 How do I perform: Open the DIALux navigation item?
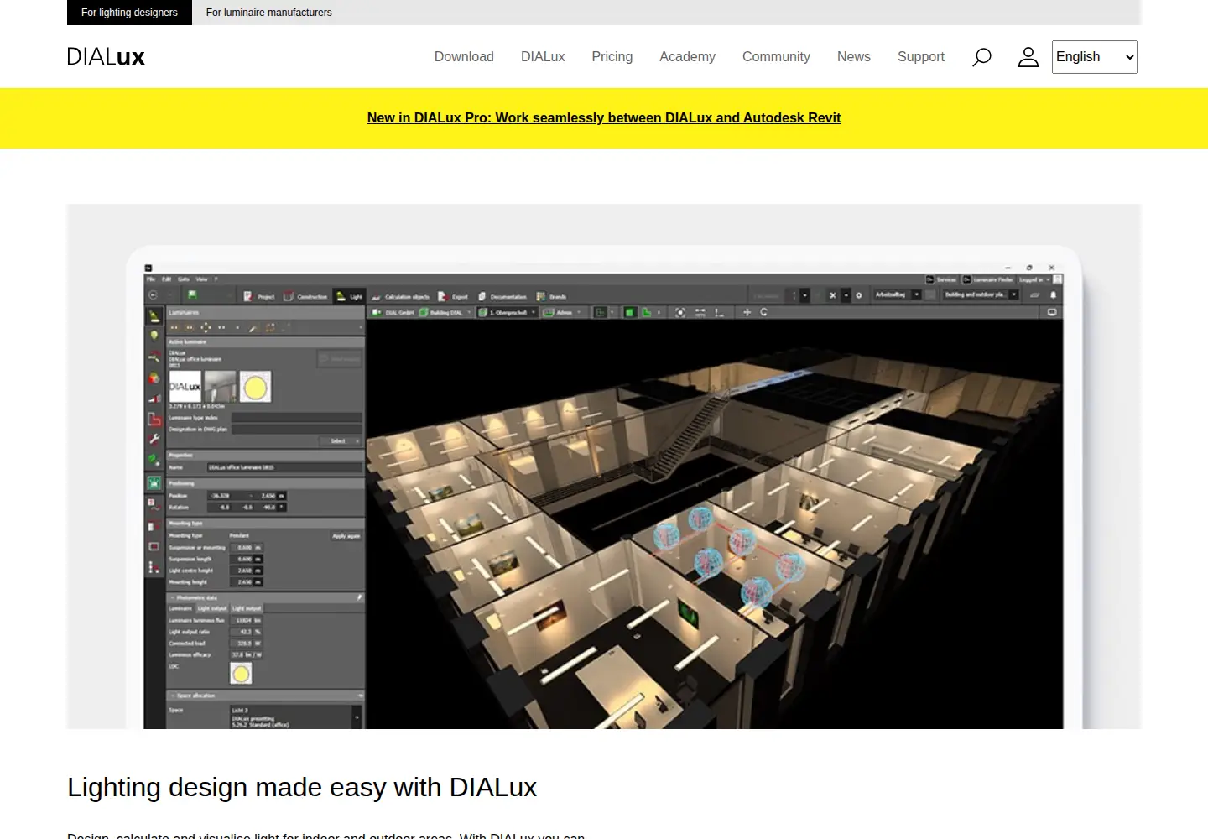543,57
